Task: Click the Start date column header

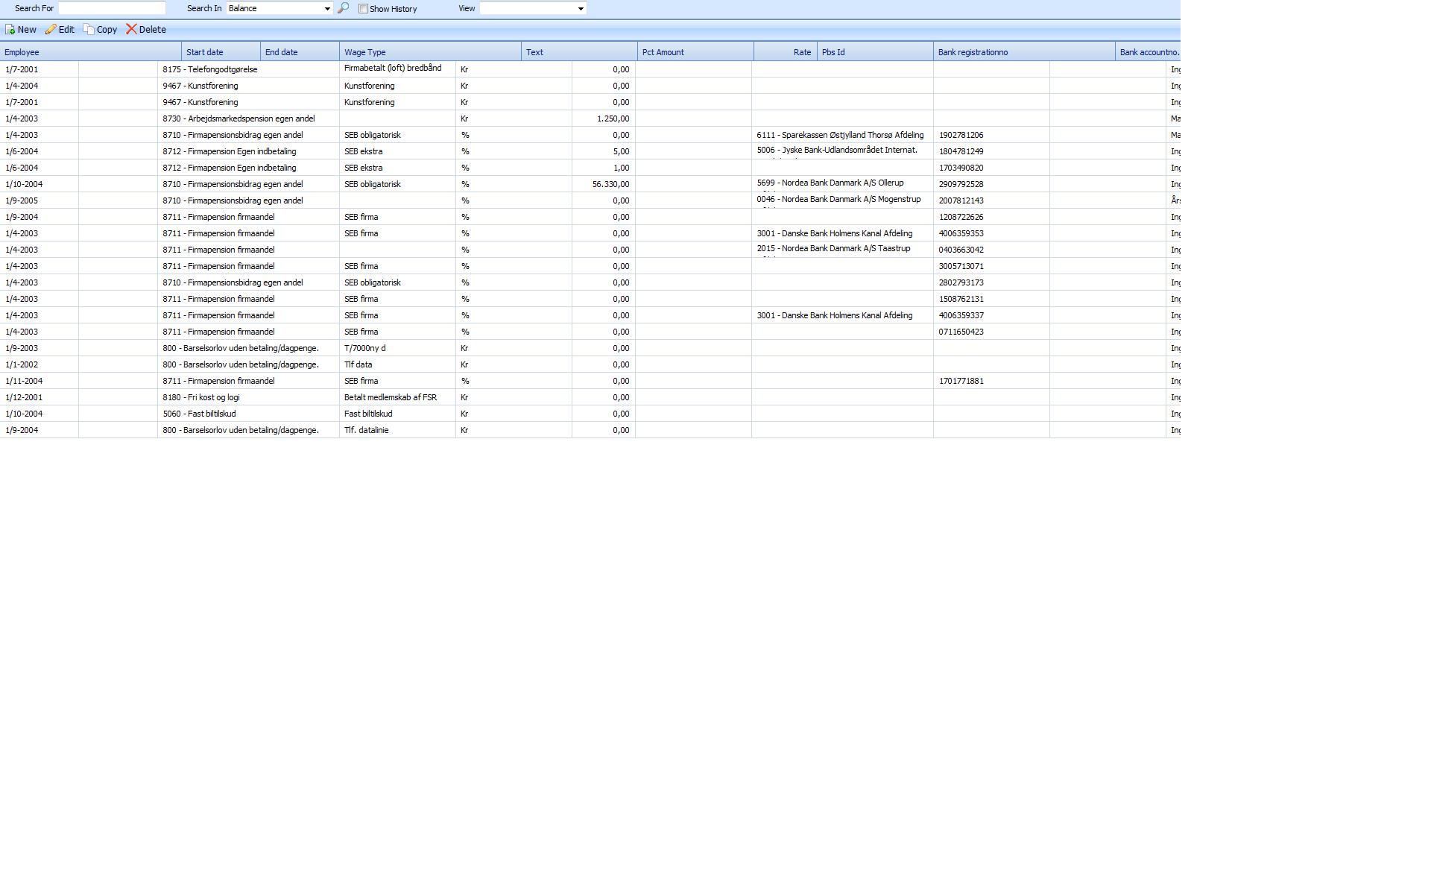Action: [x=205, y=52]
